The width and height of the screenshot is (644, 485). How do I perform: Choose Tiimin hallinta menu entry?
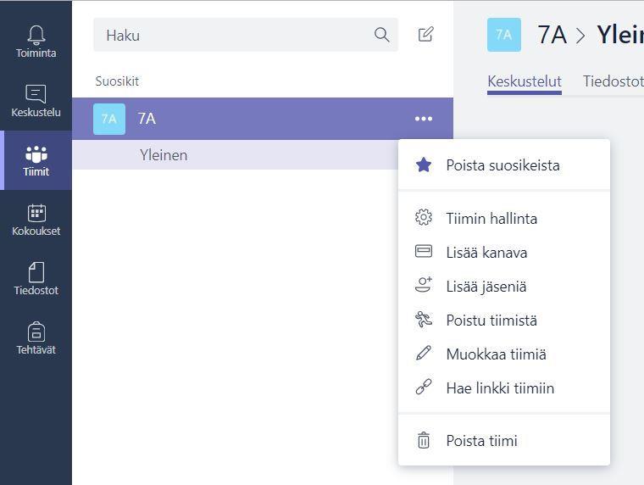coord(504,218)
